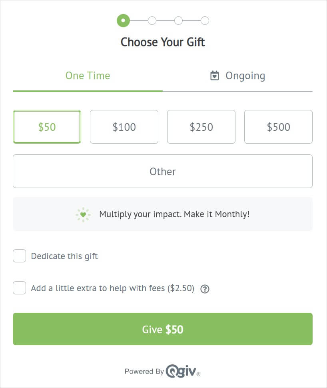Pick the $250 gift amount
This screenshot has height=388, width=327.
(201, 127)
